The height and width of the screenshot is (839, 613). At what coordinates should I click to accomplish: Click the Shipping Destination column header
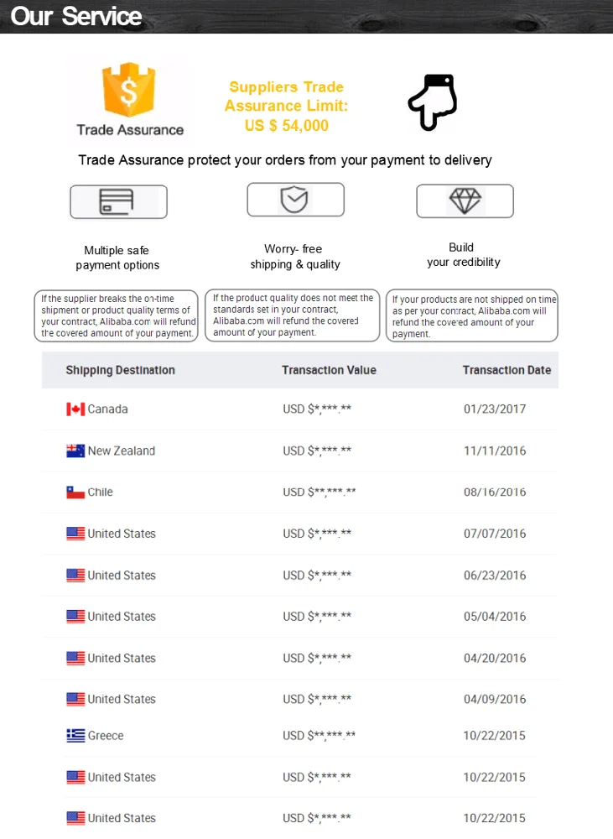click(121, 370)
